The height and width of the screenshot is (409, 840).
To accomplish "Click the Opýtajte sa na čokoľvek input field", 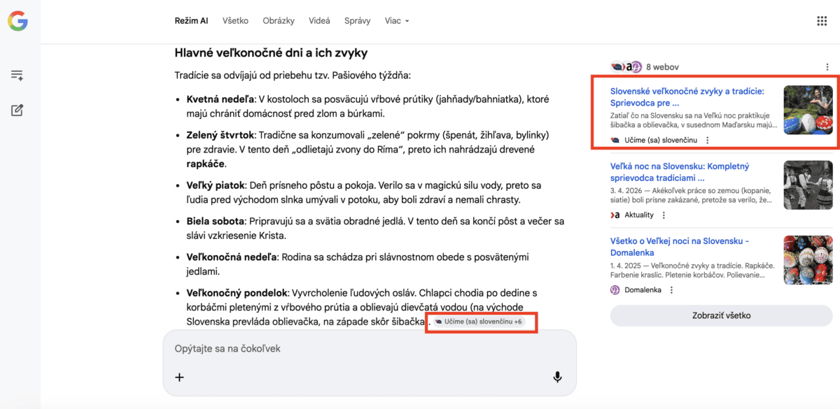I will 280,347.
